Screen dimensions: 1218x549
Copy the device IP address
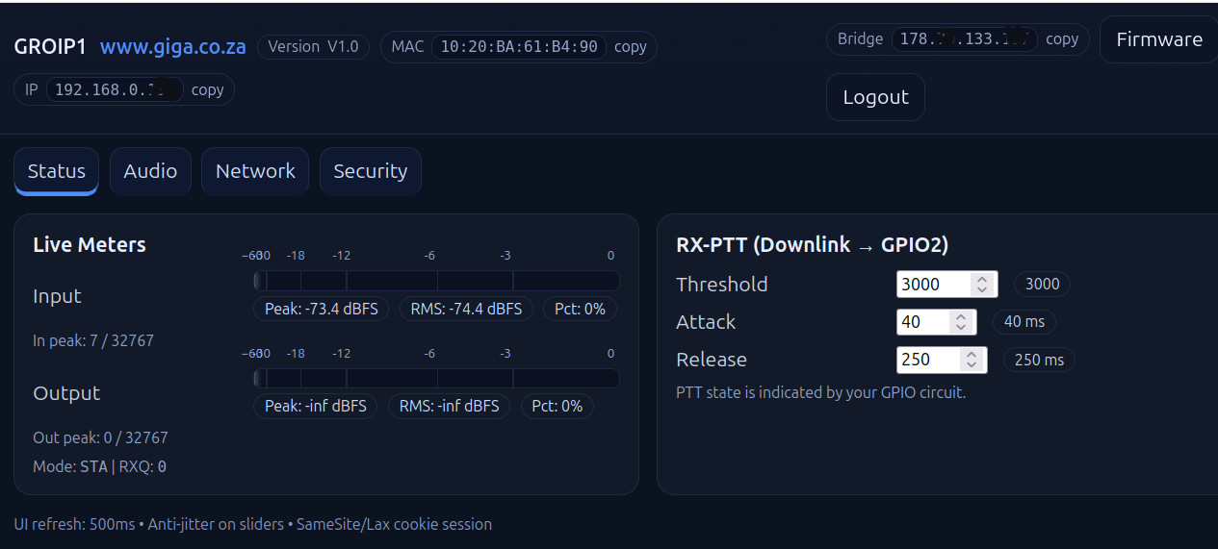(207, 89)
